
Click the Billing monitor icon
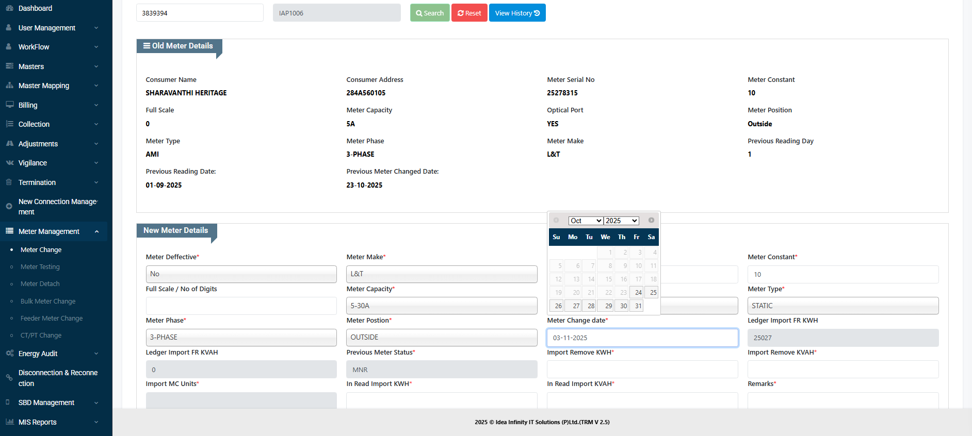coord(9,105)
